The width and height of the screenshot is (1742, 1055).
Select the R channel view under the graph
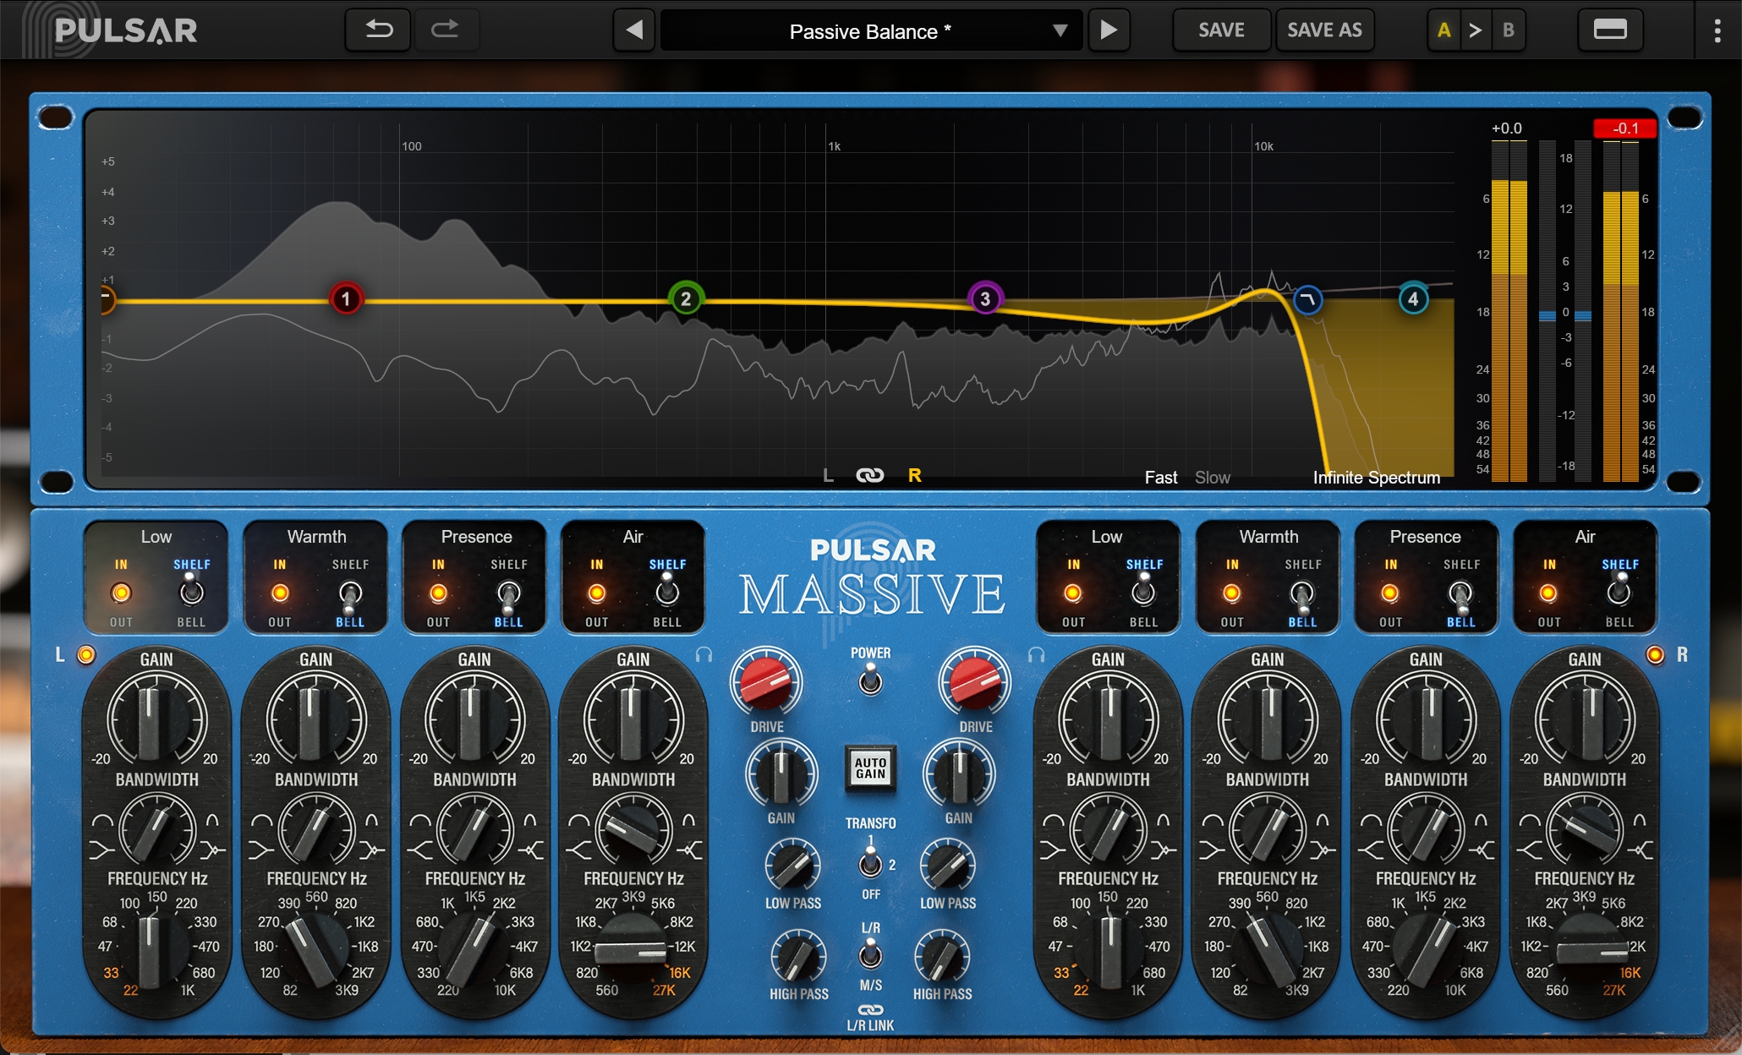click(x=914, y=476)
